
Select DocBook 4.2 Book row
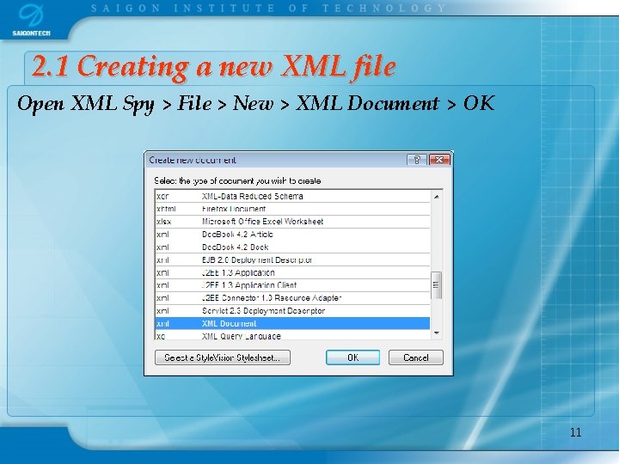point(292,247)
